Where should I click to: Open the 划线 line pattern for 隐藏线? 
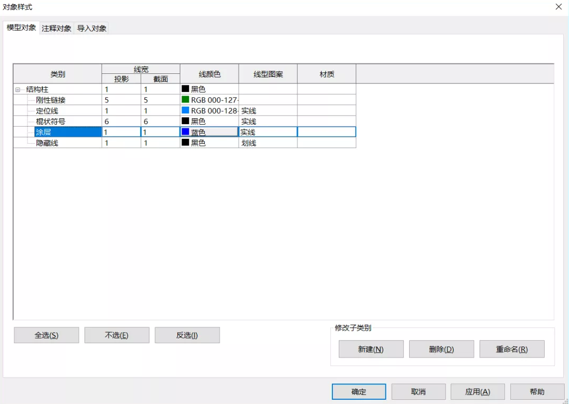tap(267, 143)
